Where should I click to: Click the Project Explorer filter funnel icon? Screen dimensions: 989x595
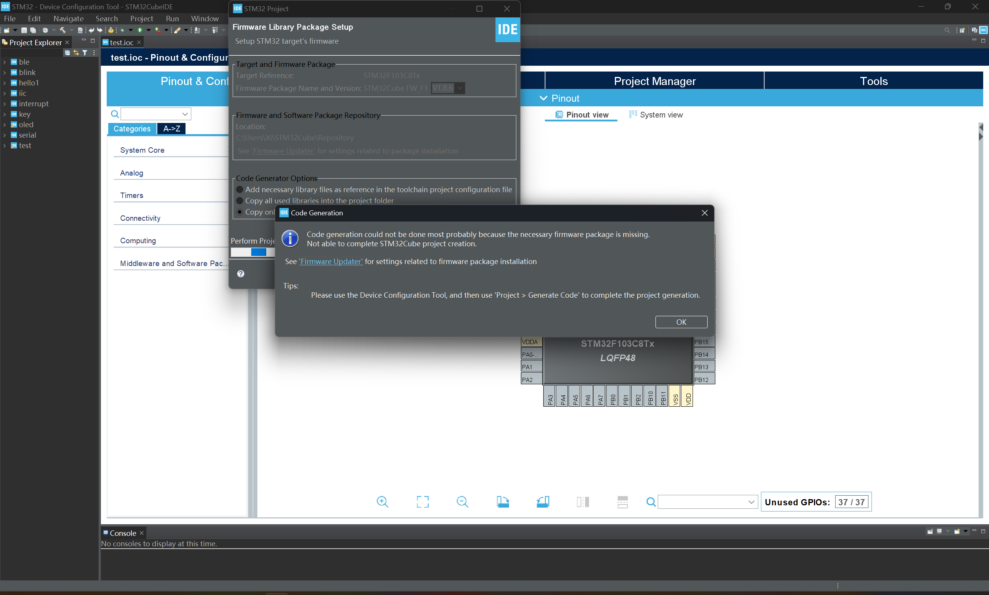85,53
